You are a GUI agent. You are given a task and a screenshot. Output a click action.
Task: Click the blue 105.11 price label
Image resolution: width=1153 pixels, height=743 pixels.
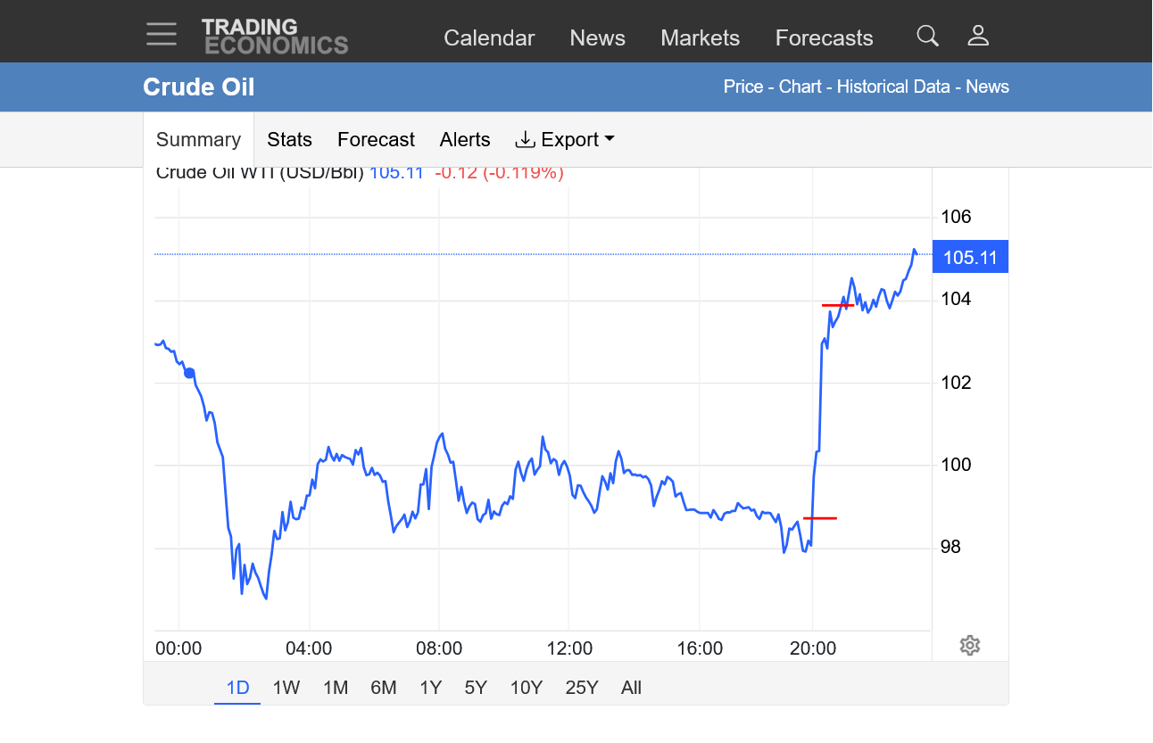(970, 258)
